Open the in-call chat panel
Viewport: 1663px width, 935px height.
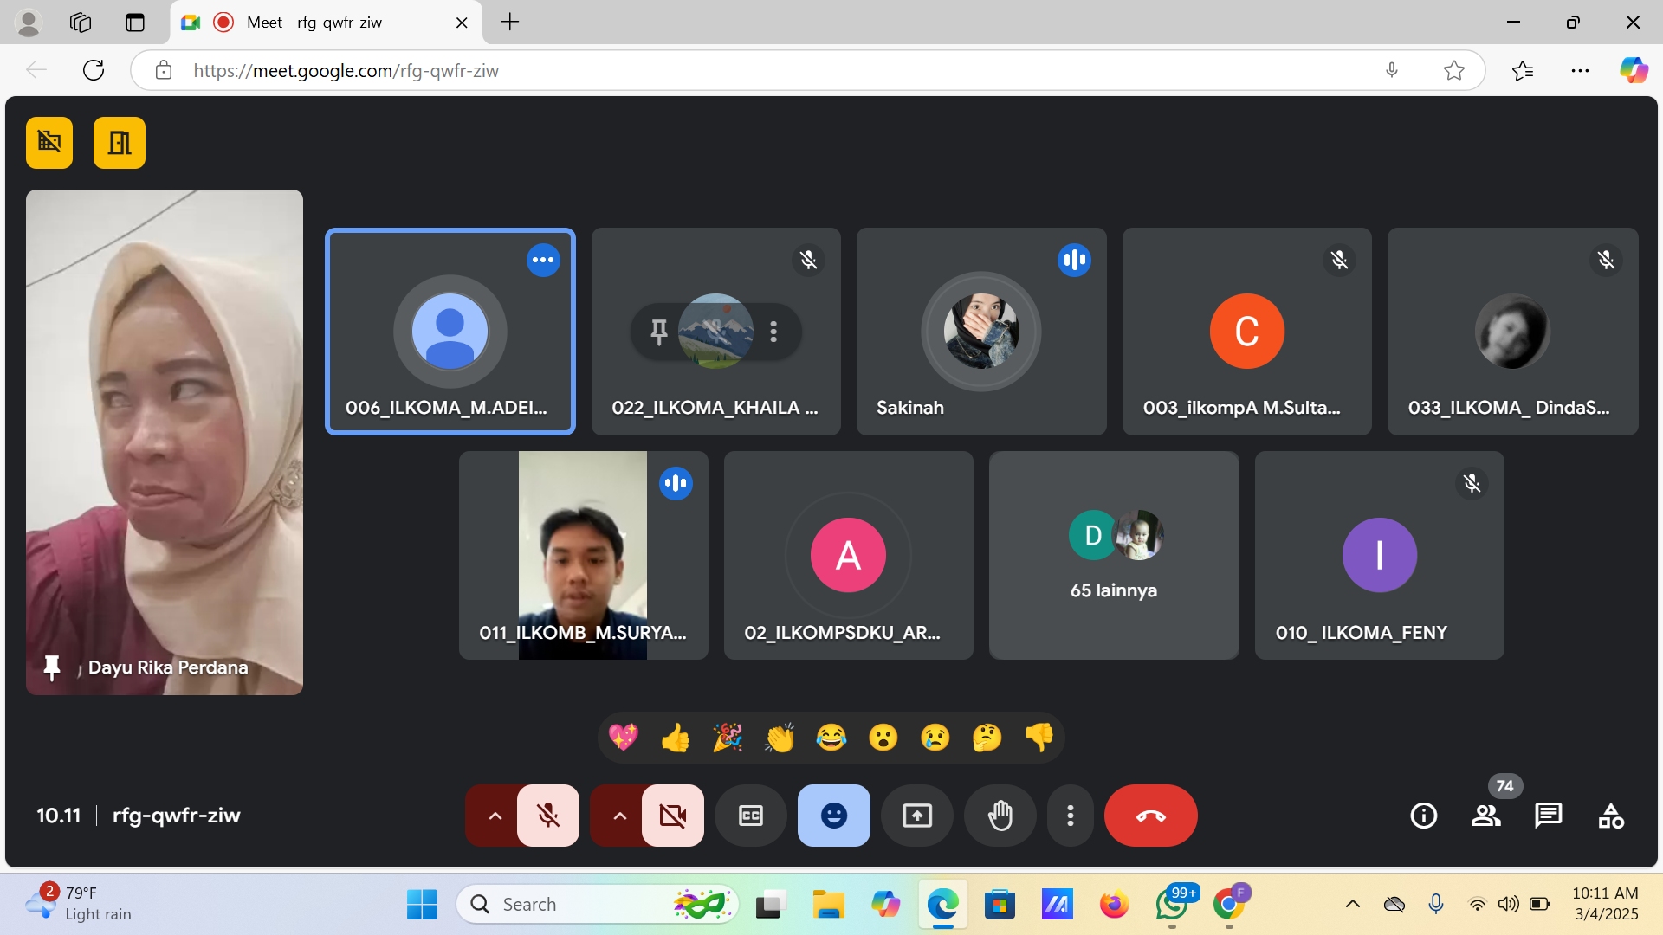click(x=1548, y=816)
